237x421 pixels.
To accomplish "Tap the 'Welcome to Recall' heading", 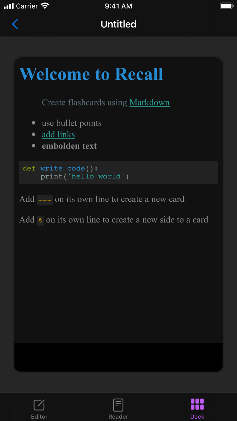I will pos(91,74).
